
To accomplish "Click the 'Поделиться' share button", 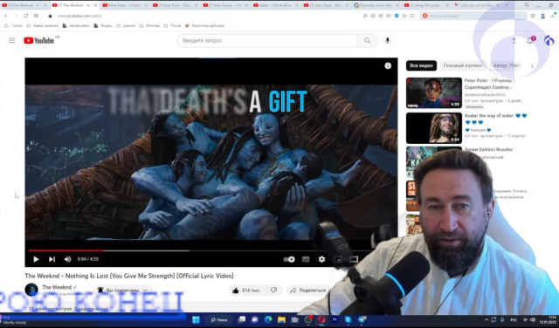I will [x=308, y=290].
